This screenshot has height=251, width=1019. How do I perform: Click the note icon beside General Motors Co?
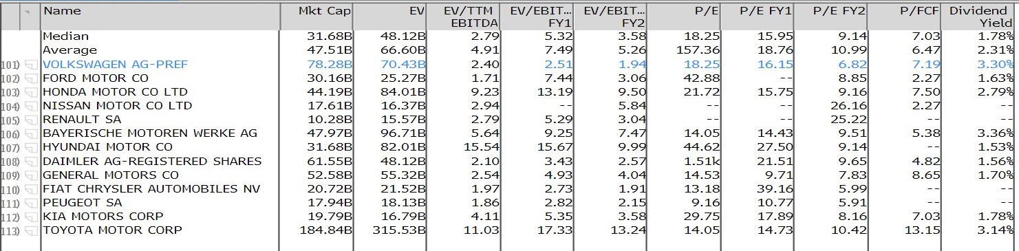tap(30, 175)
